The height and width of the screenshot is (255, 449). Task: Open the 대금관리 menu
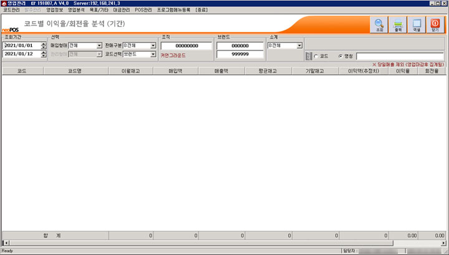tap(122, 10)
